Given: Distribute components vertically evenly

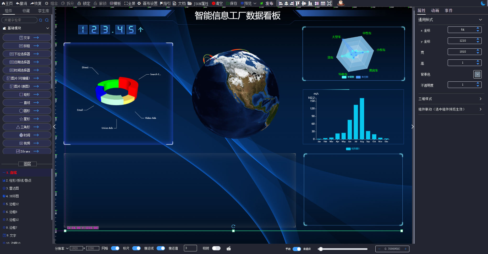Looking at the screenshot, I should 323,3.
